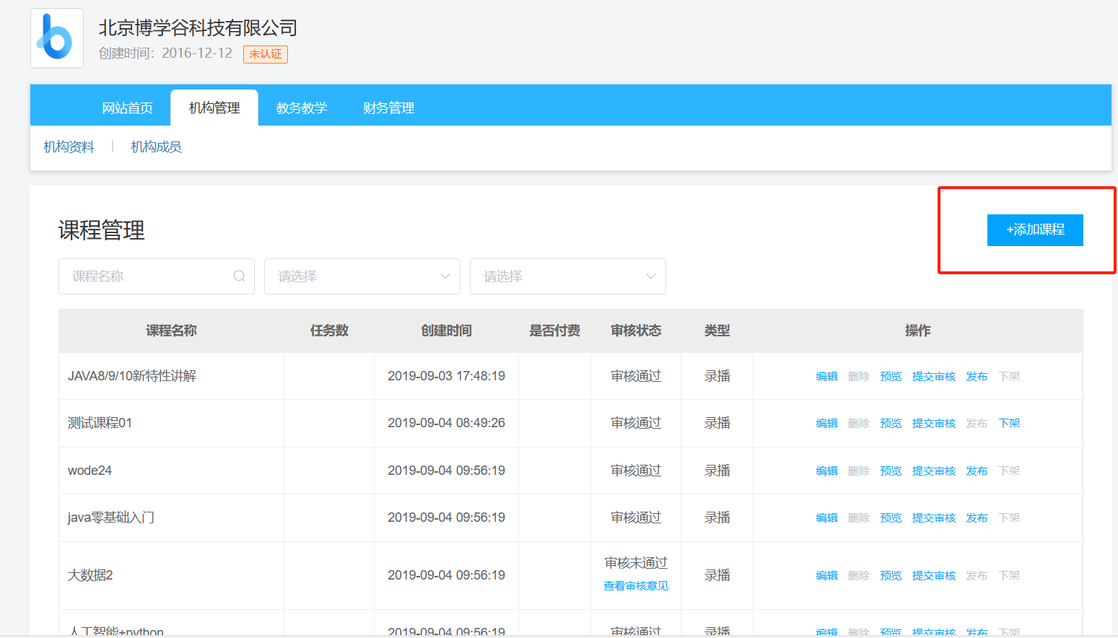Click 下架 for 大数据2
This screenshot has width=1118, height=638.
[1010, 576]
